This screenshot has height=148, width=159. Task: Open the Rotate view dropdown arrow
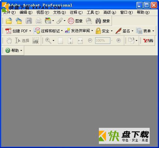pyautogui.click(x=136, y=40)
